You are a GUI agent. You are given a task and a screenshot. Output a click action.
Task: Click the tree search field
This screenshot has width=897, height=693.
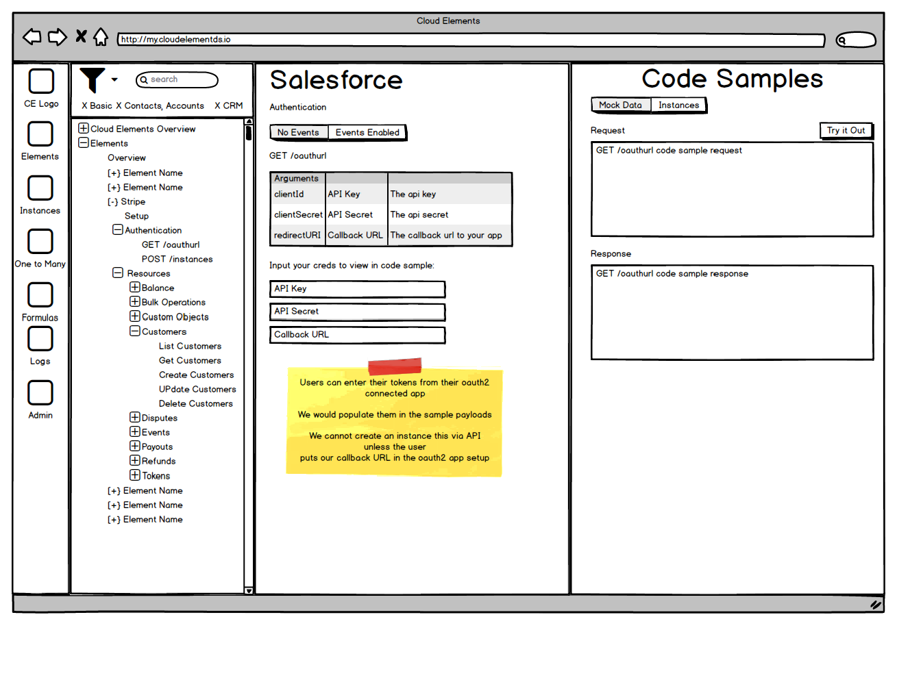(177, 80)
